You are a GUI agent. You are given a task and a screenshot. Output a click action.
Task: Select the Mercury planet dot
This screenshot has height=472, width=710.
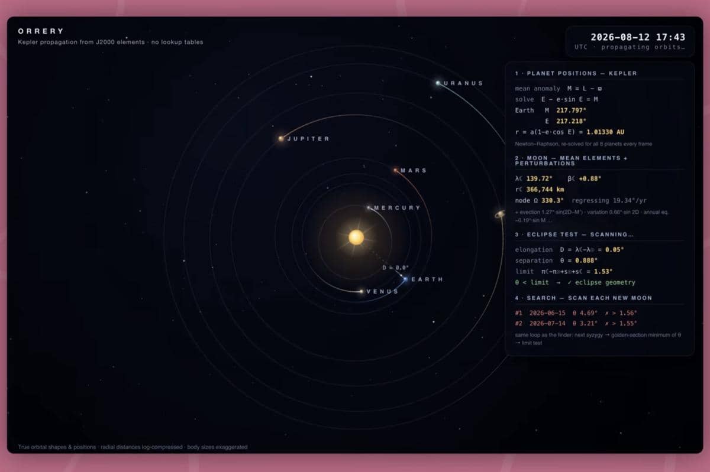pos(369,208)
